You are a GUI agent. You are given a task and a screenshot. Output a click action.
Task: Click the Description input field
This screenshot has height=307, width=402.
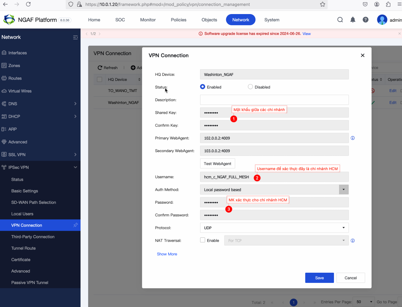click(x=274, y=100)
